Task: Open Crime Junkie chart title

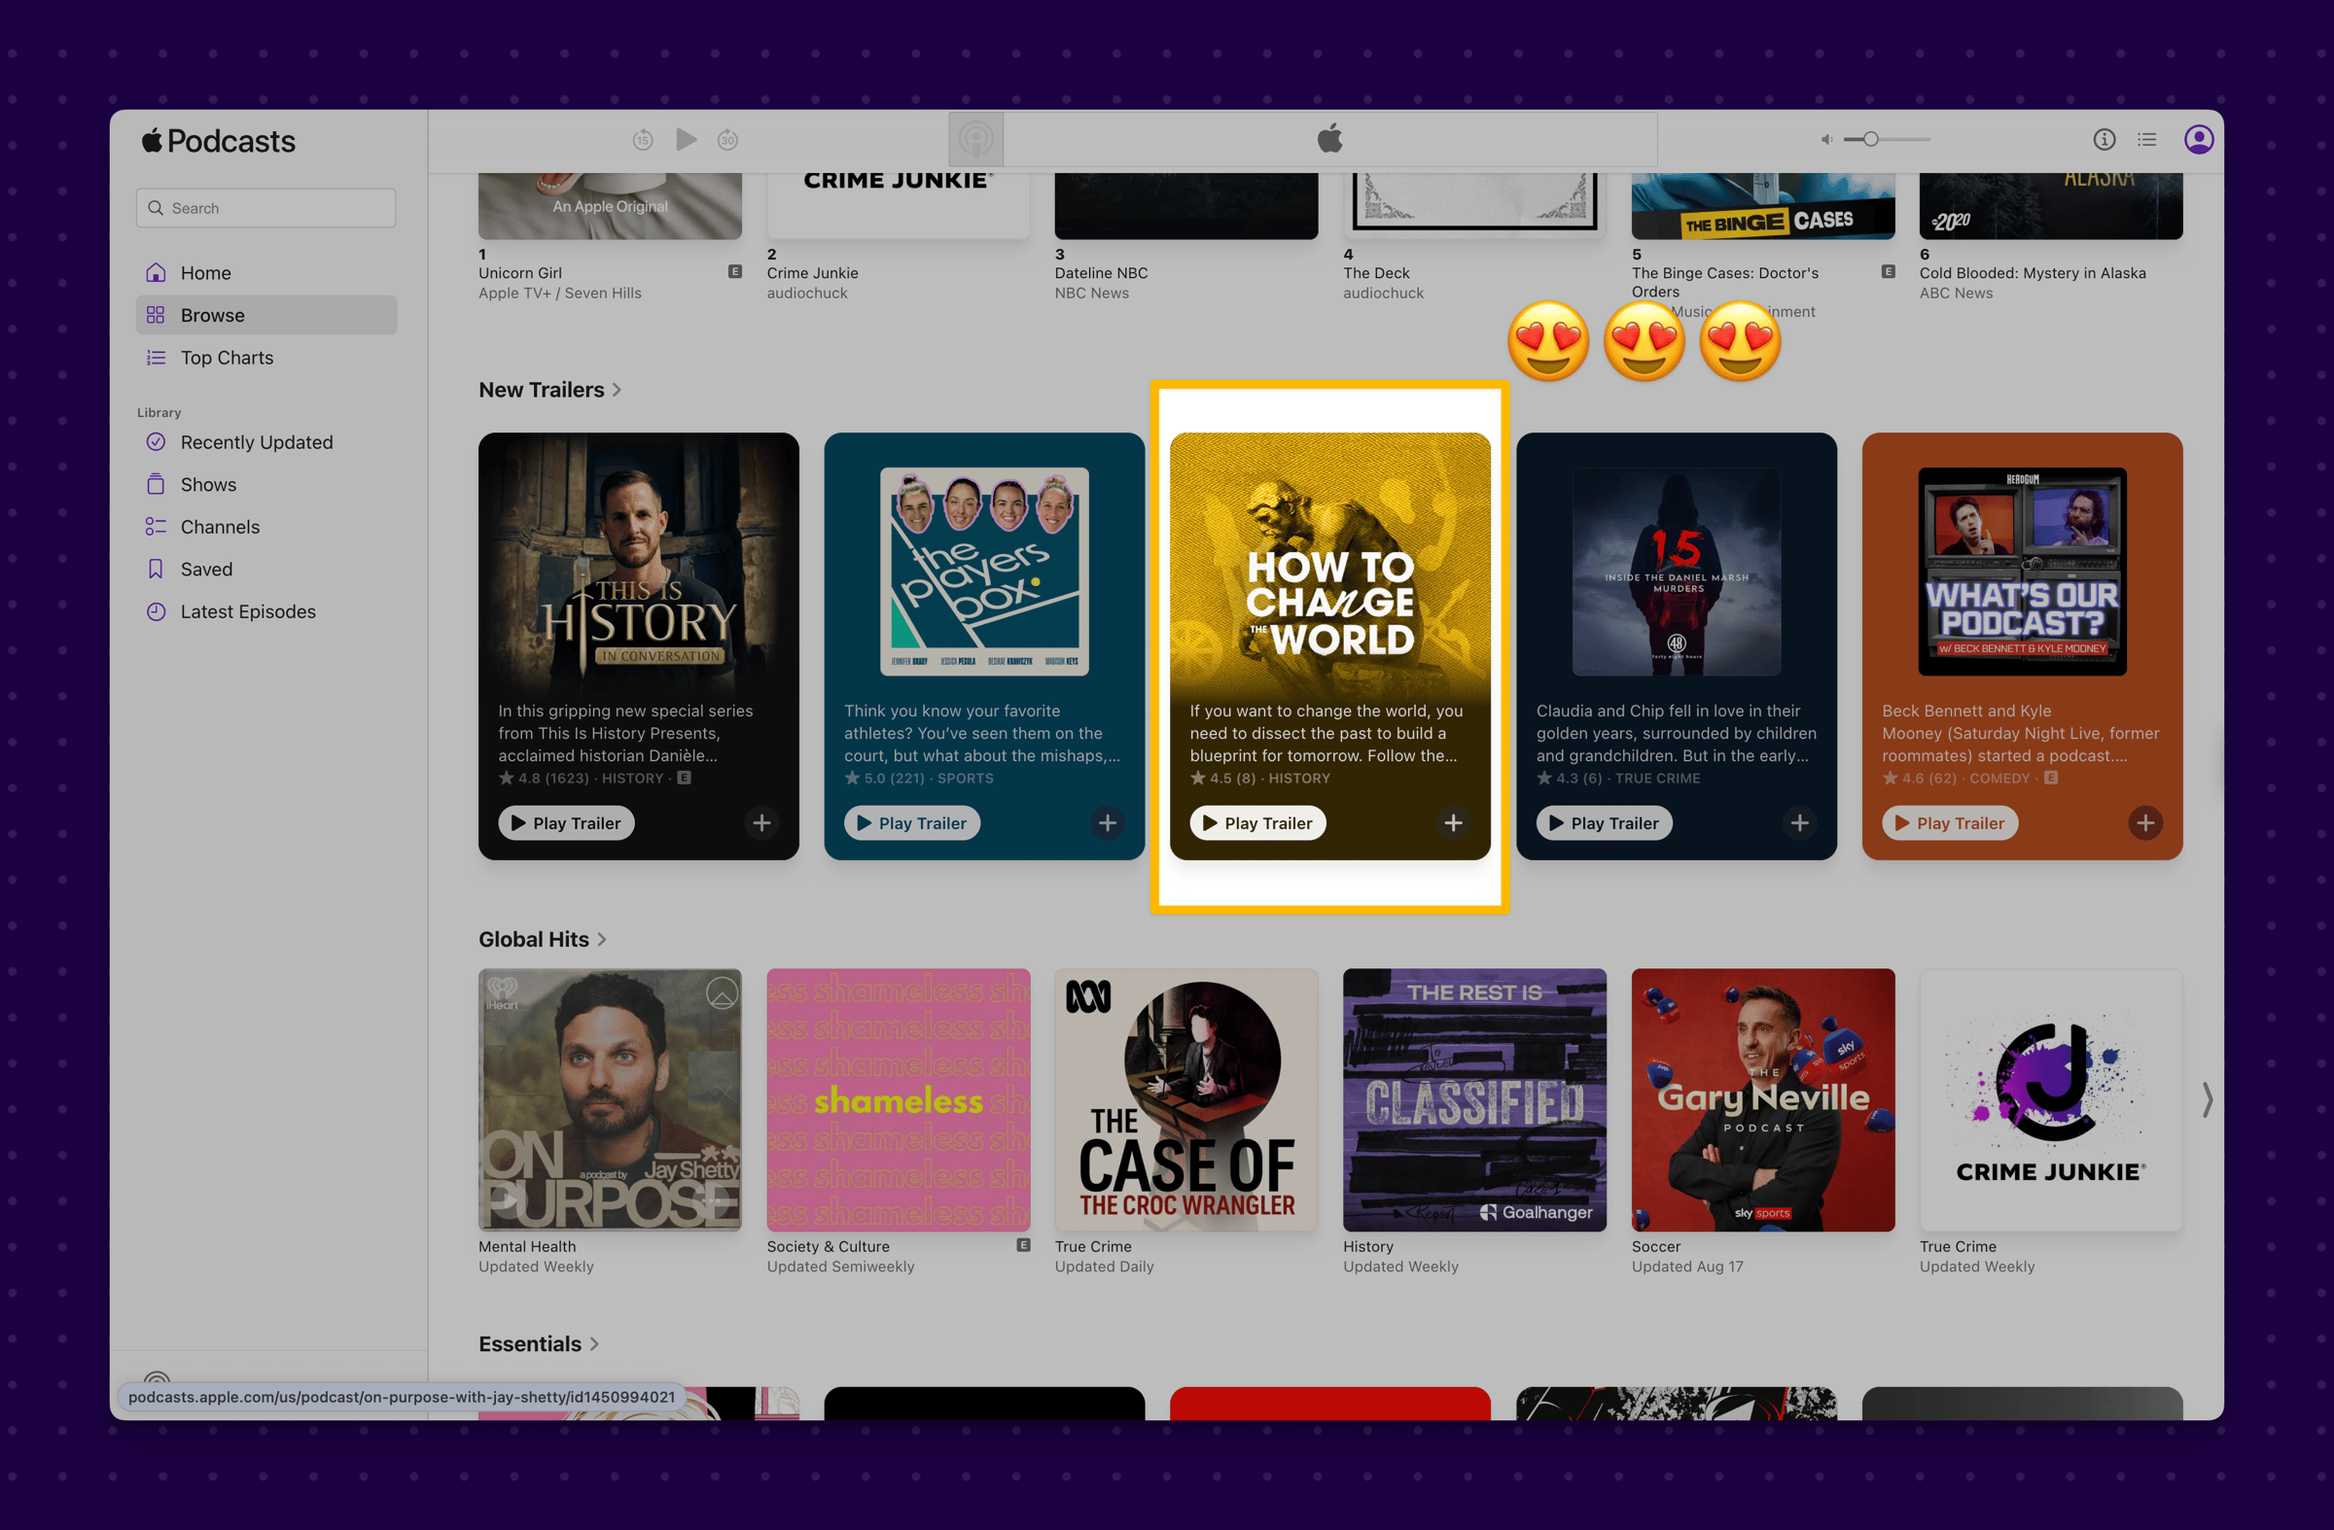Action: tap(812, 273)
